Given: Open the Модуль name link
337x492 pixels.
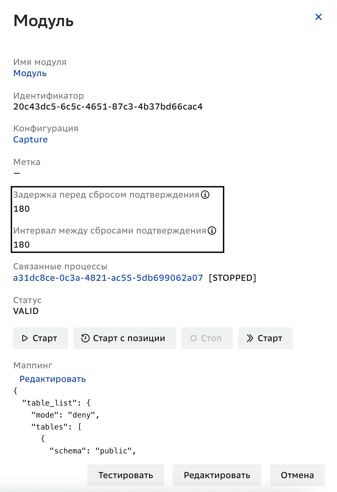Looking at the screenshot, I should 30,73.
